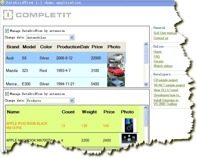Sort by the Color column header
The width and height of the screenshot is (197, 158).
pyautogui.click(x=46, y=47)
